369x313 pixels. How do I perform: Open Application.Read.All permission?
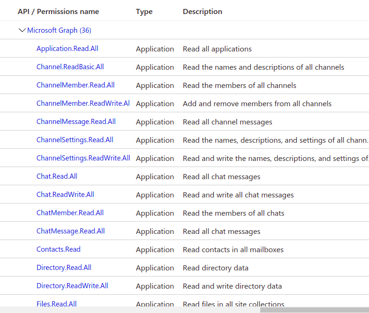tap(68, 49)
